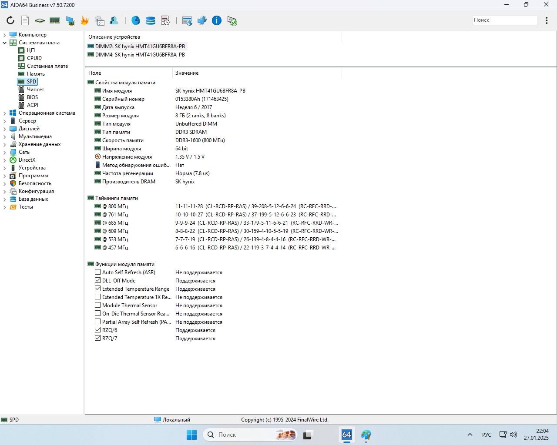The height and width of the screenshot is (445, 557).
Task: Toggle the On-Die Thermal Sensor checkbox
Action: 98,313
